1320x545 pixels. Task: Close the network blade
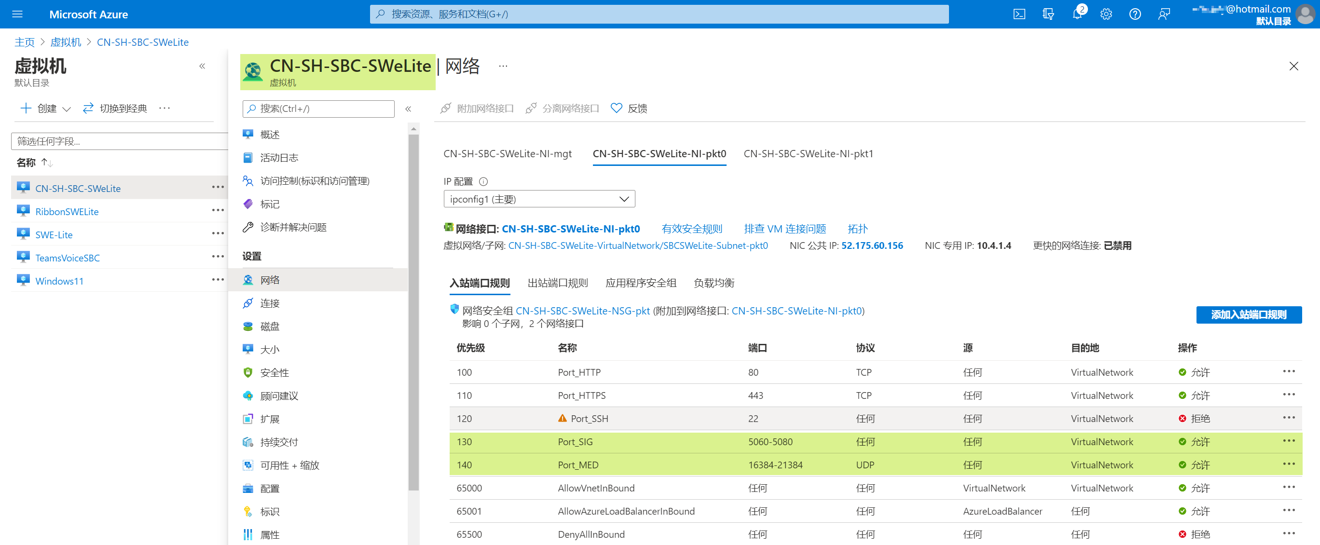pyautogui.click(x=1293, y=66)
